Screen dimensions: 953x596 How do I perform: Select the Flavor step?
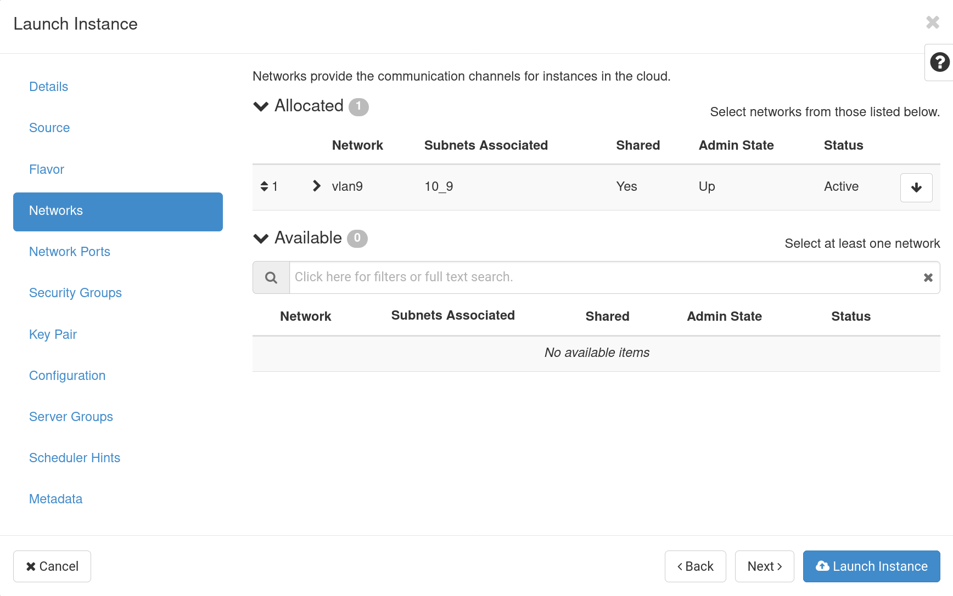[x=46, y=169]
